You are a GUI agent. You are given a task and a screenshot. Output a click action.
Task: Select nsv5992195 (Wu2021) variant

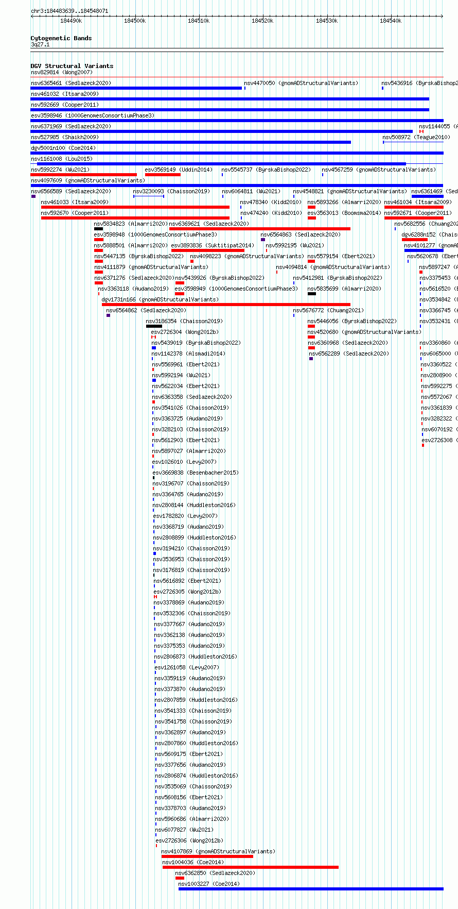(295, 245)
